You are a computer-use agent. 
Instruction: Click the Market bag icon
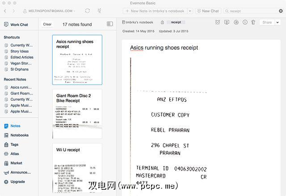[x=6, y=163]
